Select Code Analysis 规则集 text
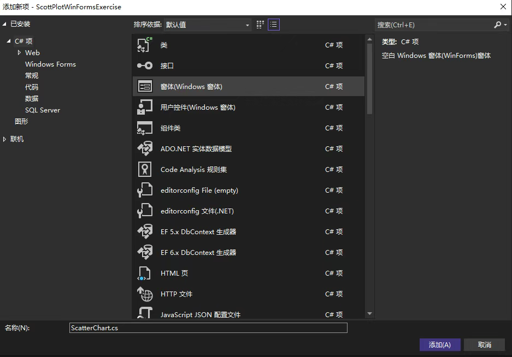The image size is (512, 357). coord(193,170)
